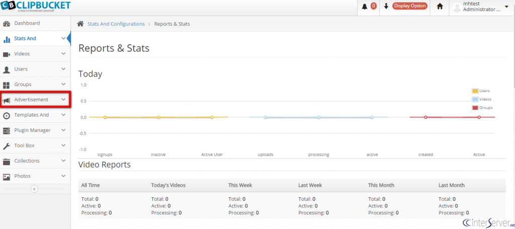
Task: Follow Stats And Configurations breadcrumb link
Action: pos(116,24)
